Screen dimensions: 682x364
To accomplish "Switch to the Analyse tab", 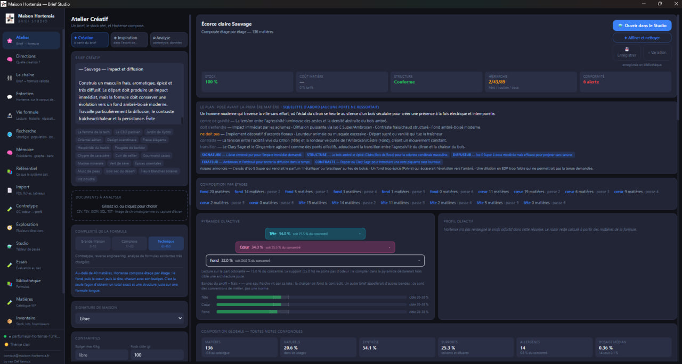I will [169, 40].
